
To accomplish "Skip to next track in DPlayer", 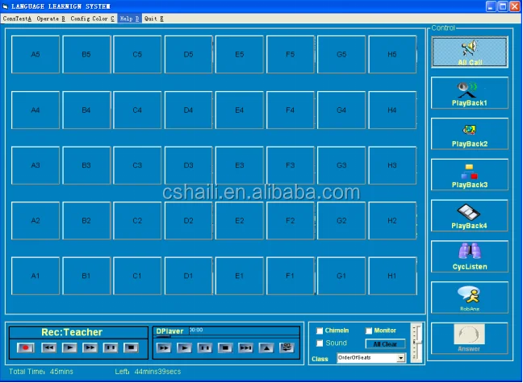I will (x=246, y=348).
